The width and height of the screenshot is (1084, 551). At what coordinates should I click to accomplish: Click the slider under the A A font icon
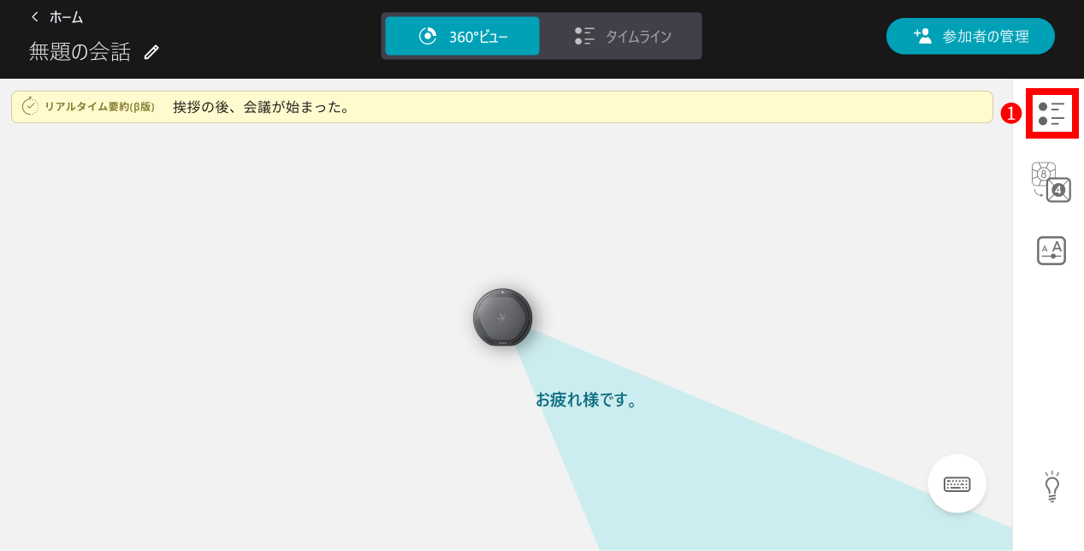tap(1051, 255)
